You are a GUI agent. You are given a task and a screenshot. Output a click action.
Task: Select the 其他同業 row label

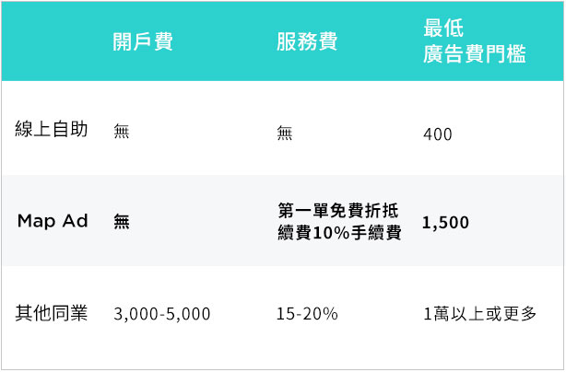[52, 313]
